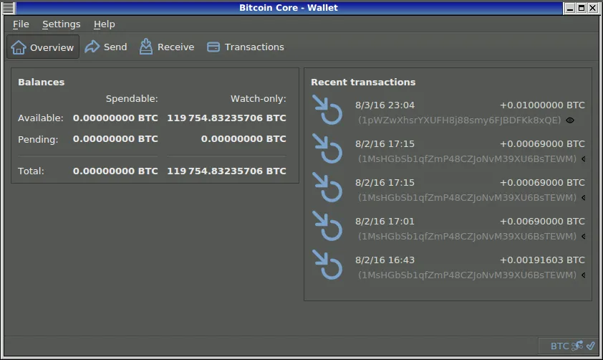Open the Settings menu

(61, 24)
